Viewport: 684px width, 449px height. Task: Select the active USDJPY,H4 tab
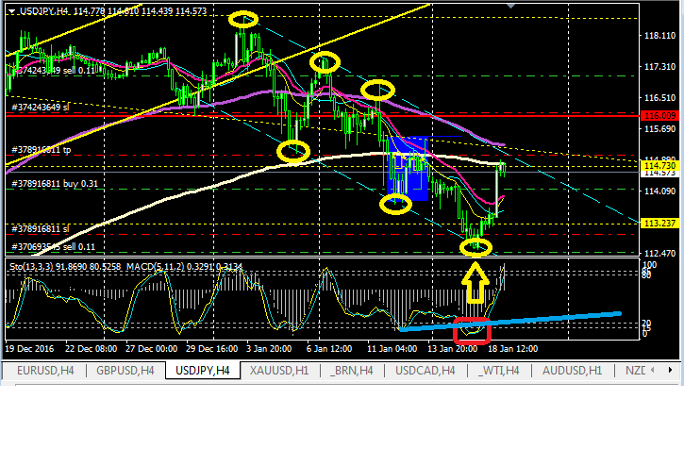[x=203, y=371]
